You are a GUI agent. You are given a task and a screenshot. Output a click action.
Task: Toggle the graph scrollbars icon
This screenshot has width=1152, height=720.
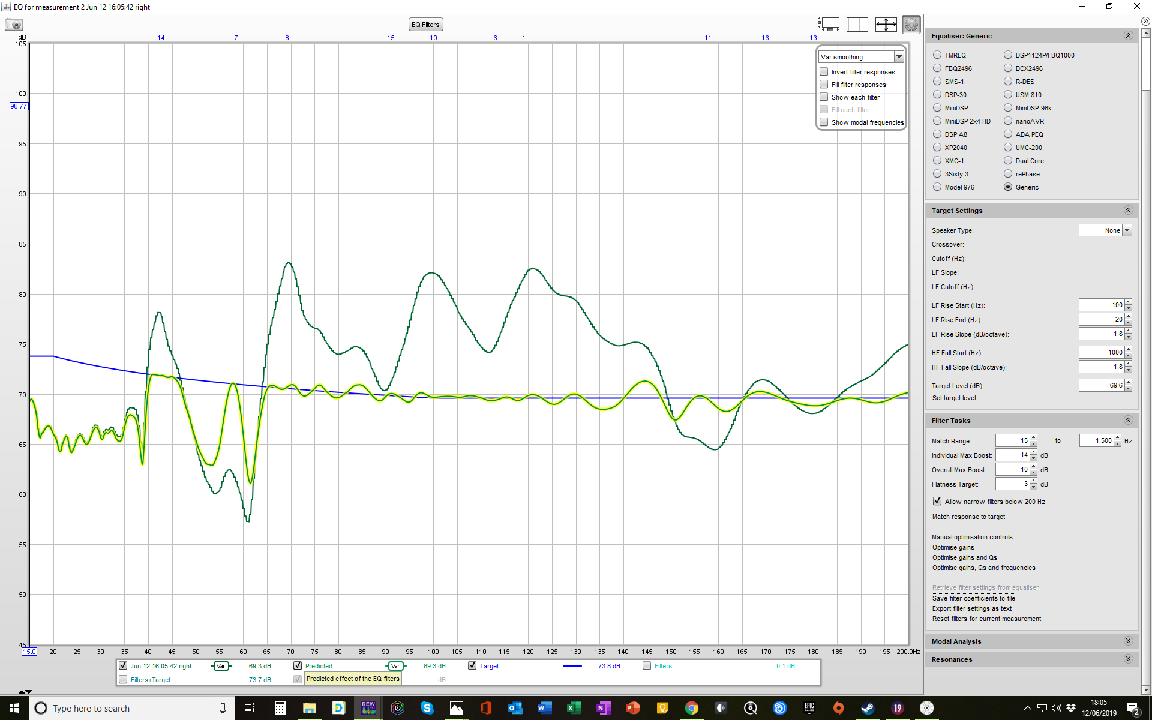829,25
